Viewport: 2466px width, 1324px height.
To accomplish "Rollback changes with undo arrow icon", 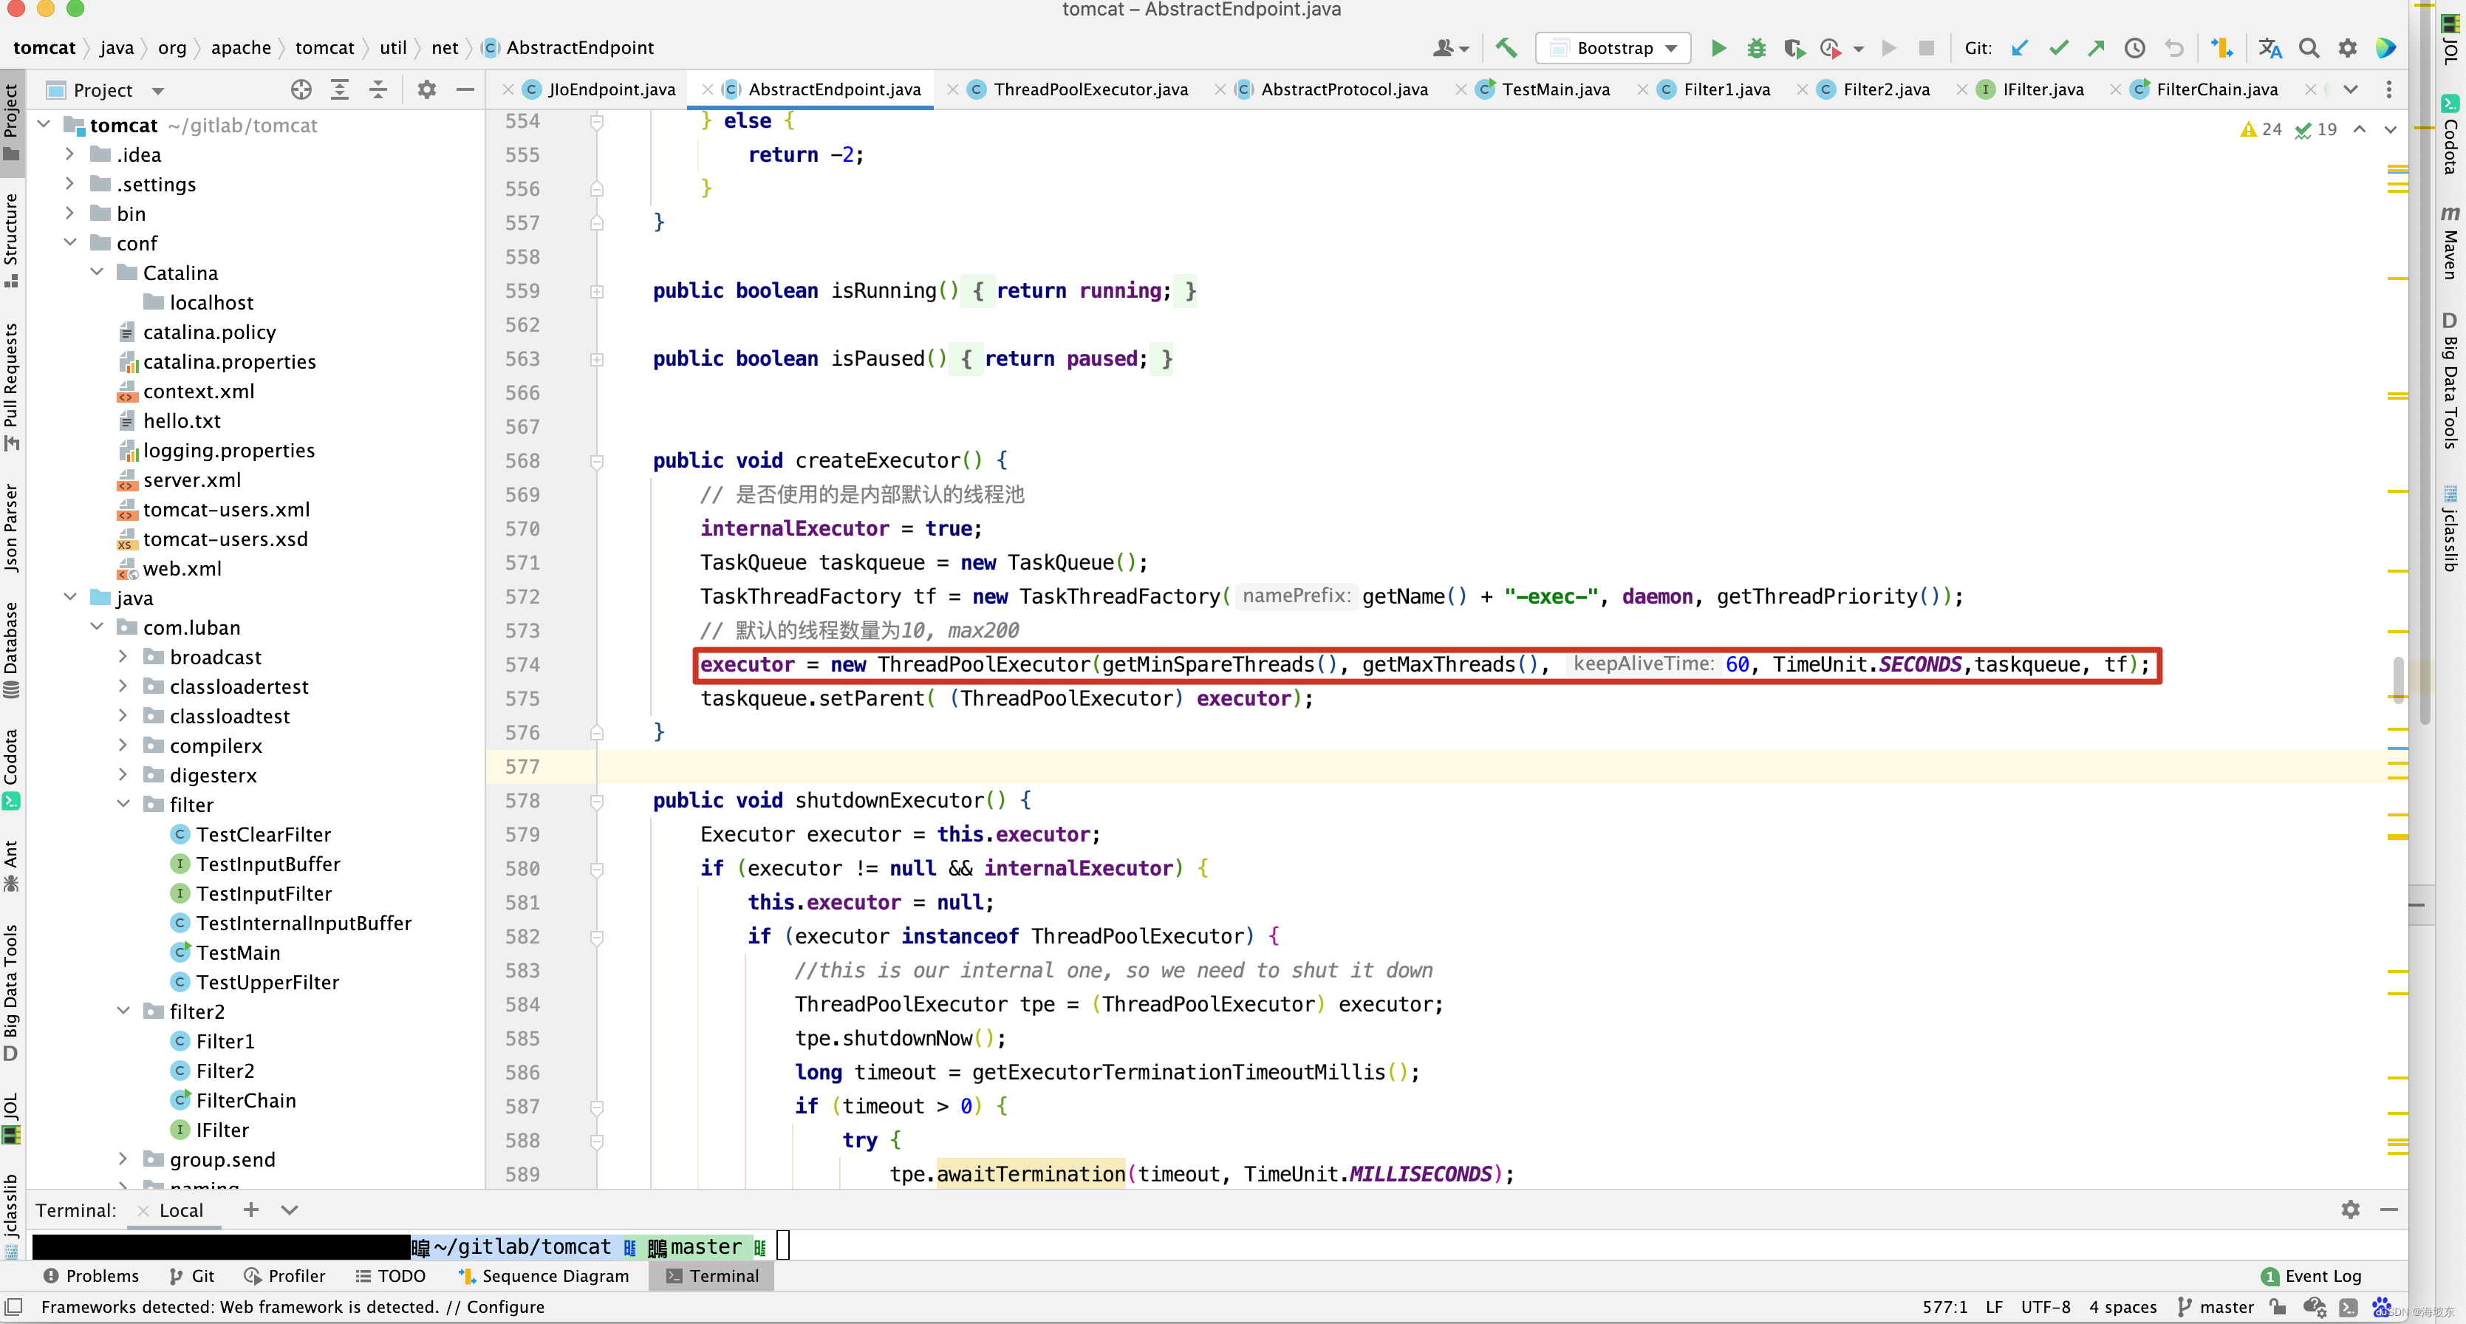I will click(2174, 48).
